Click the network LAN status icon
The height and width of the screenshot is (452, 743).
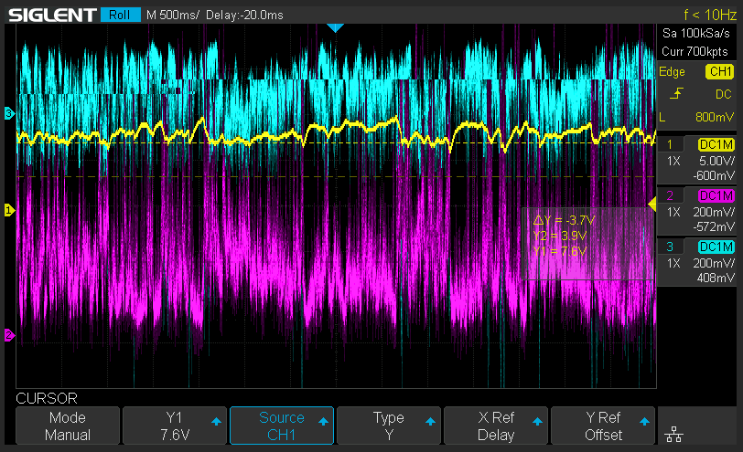(x=673, y=434)
